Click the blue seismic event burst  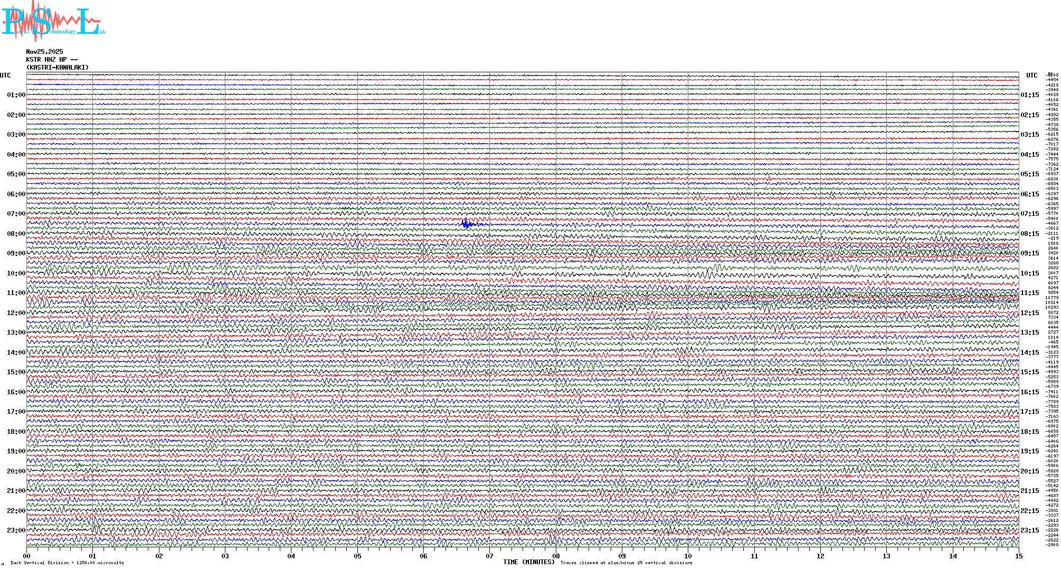(x=467, y=224)
